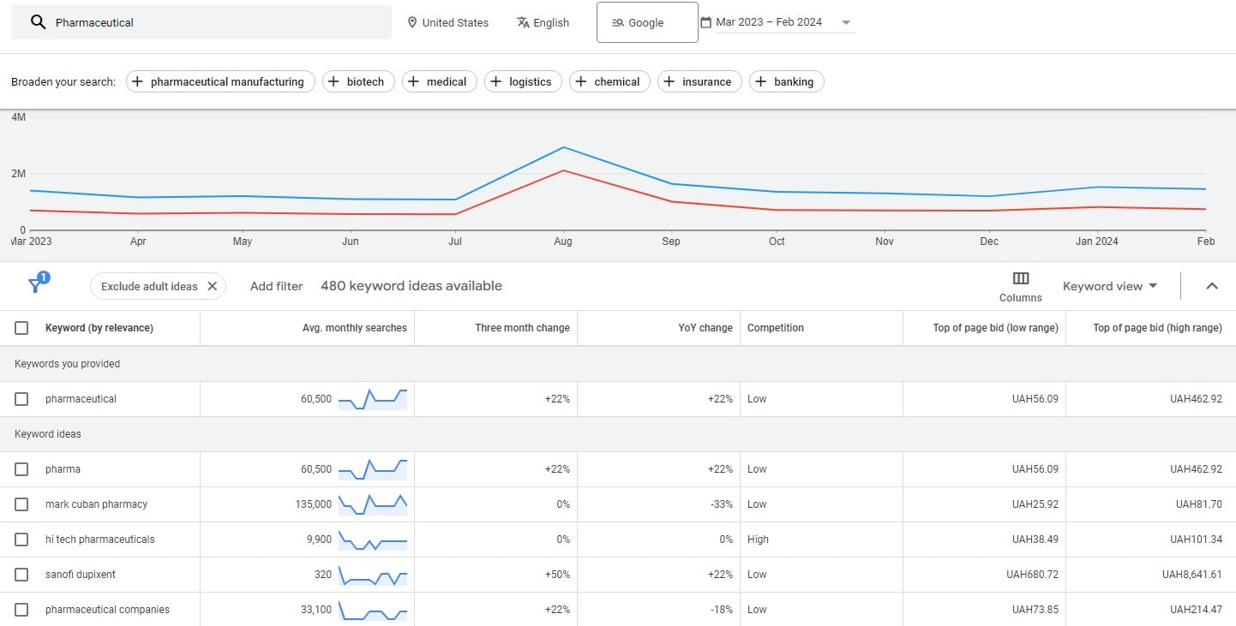This screenshot has height=626, width=1236.
Task: View trend sparkline for mark cuban pharmacy
Action: tap(373, 504)
